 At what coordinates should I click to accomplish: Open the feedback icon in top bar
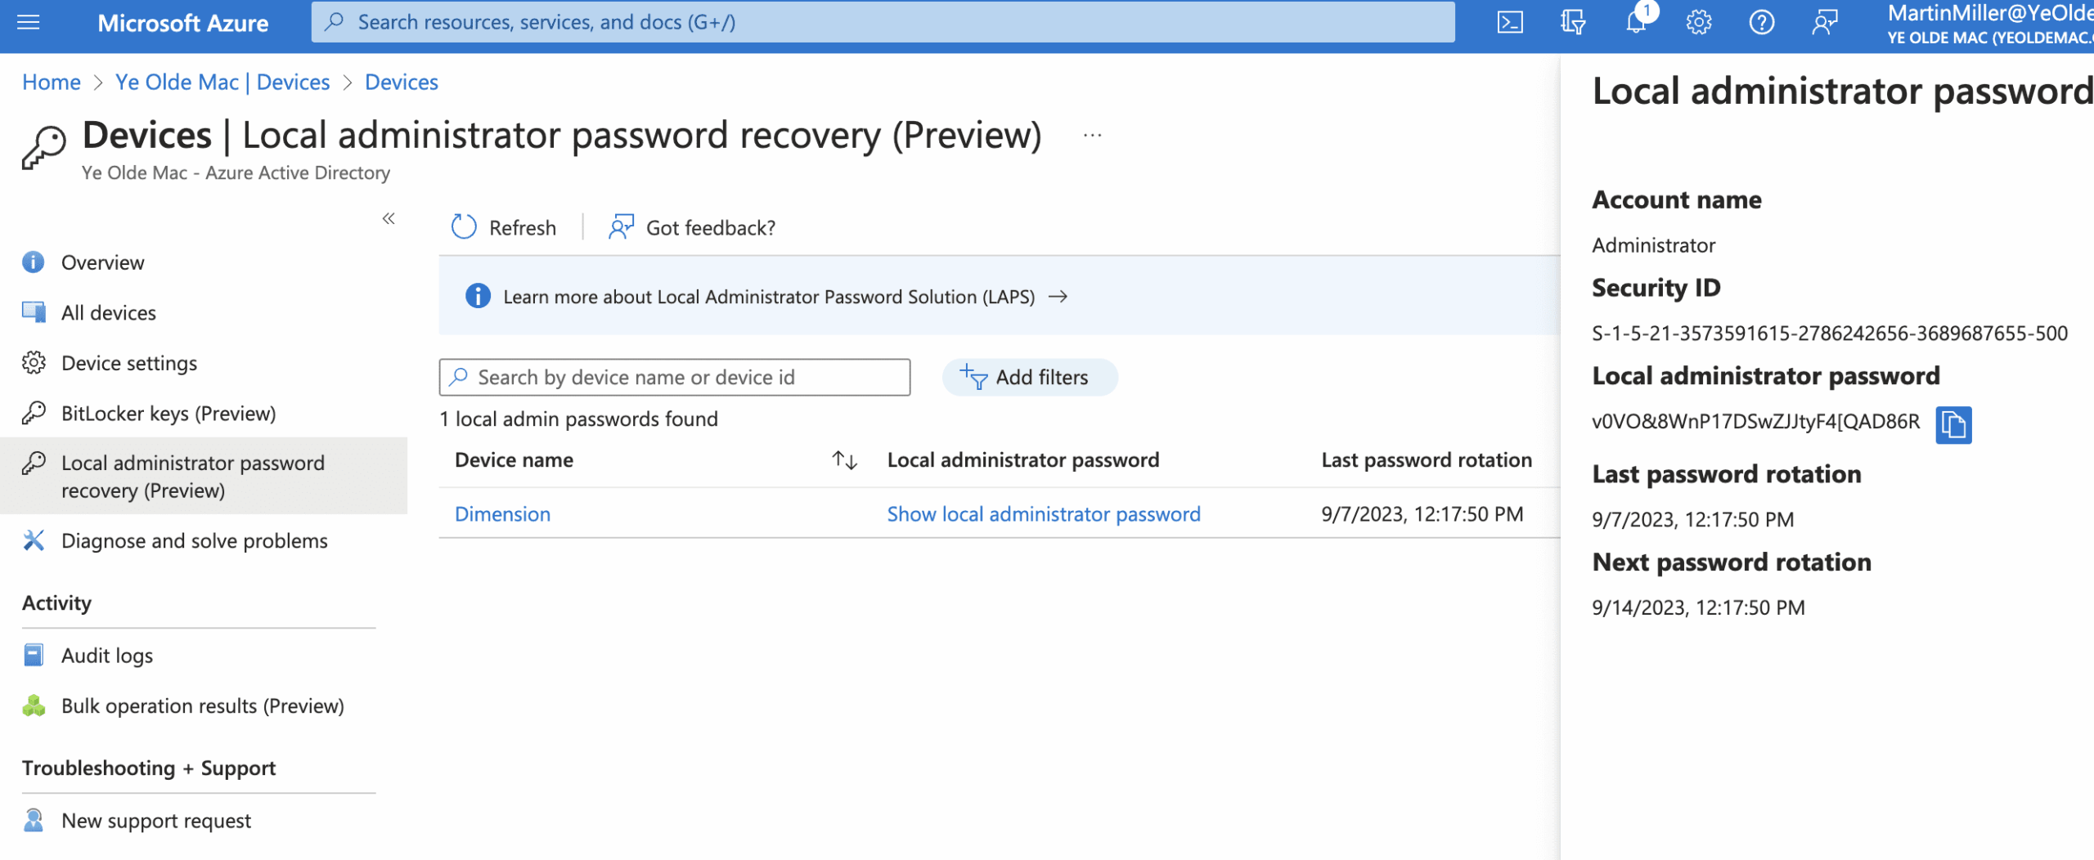[x=1826, y=22]
